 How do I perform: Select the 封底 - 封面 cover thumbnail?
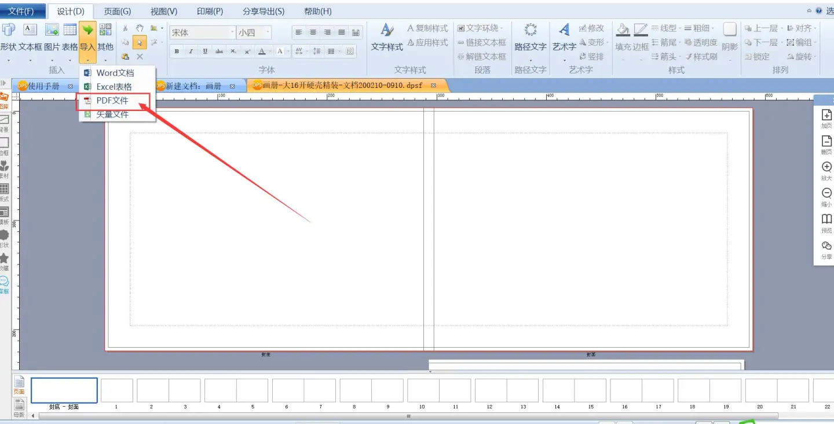[x=64, y=390]
